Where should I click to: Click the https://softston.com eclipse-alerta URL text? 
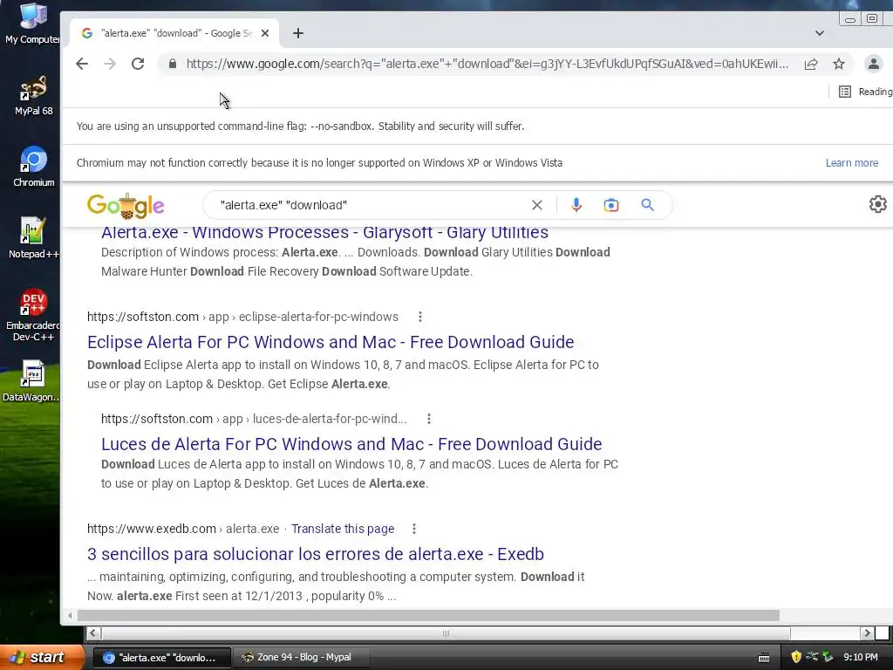click(242, 317)
